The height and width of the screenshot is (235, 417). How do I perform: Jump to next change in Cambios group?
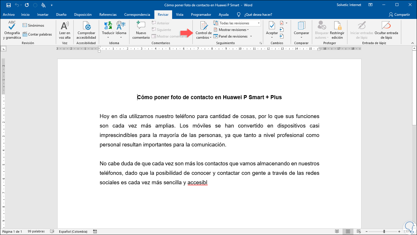click(282, 36)
